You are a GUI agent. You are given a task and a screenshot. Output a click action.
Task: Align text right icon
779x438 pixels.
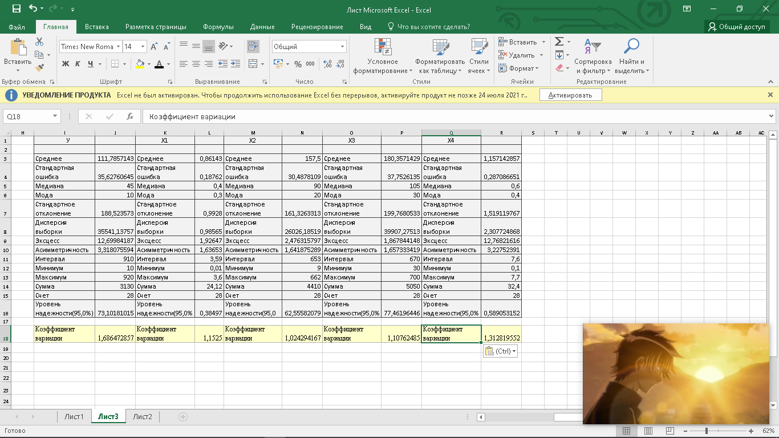(209, 64)
